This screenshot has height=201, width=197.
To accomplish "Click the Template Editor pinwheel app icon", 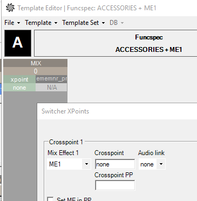I will point(10,8).
